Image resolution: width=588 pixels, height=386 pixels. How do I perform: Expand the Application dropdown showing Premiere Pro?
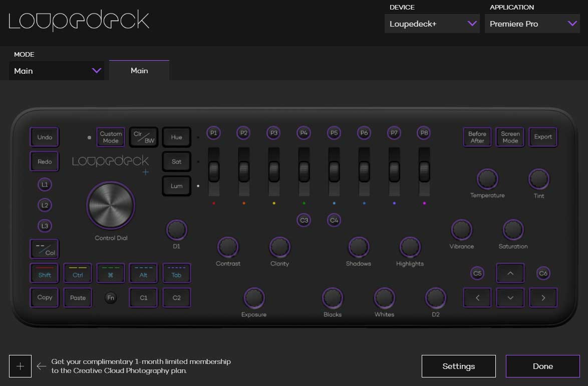(533, 24)
